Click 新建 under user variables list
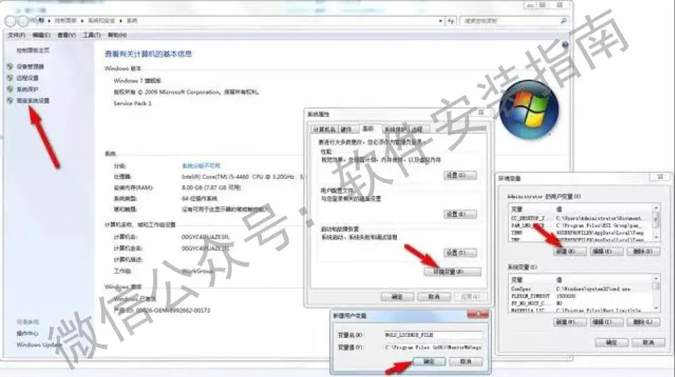Image resolution: width=675 pixels, height=377 pixels. [570, 251]
